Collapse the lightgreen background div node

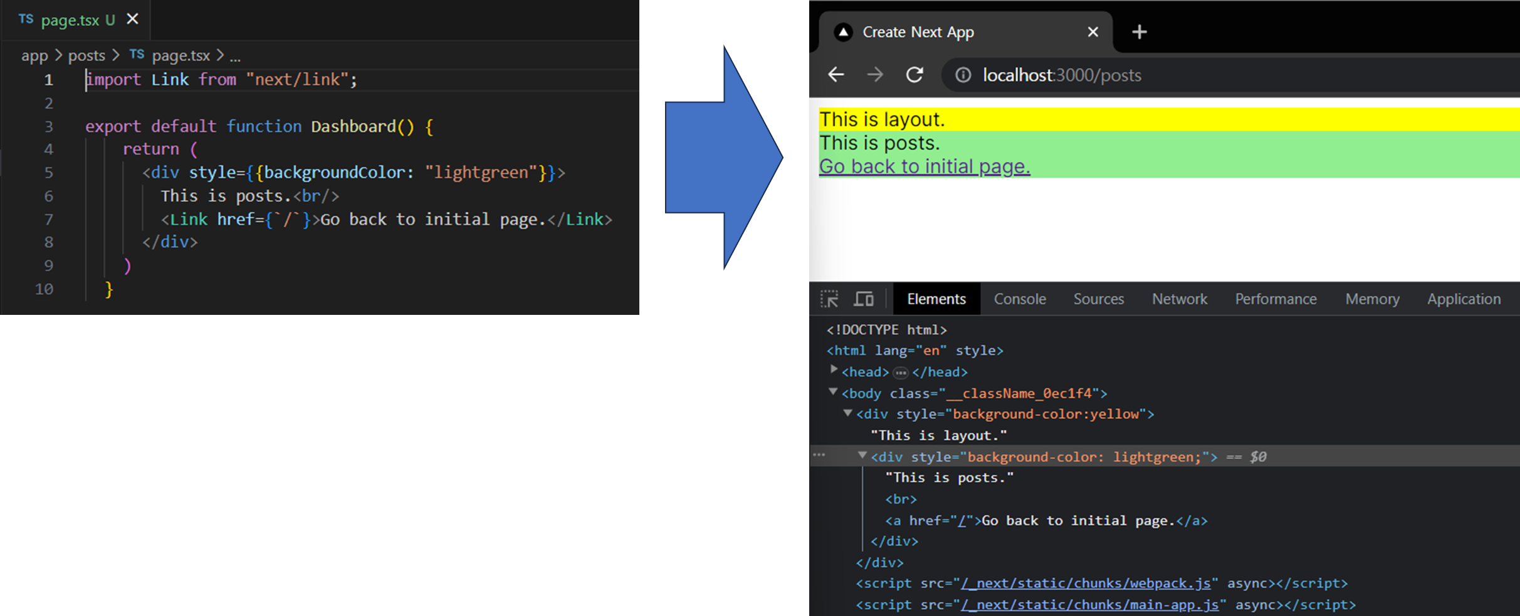(862, 455)
